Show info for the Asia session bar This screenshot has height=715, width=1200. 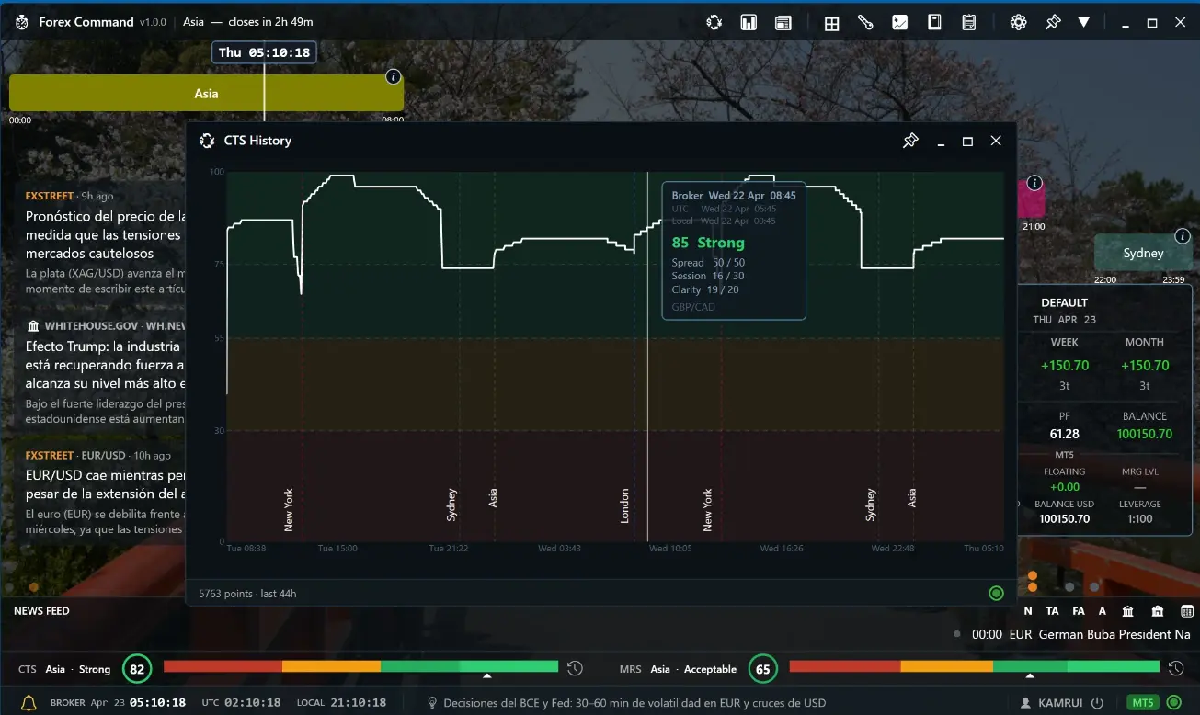pyautogui.click(x=394, y=77)
